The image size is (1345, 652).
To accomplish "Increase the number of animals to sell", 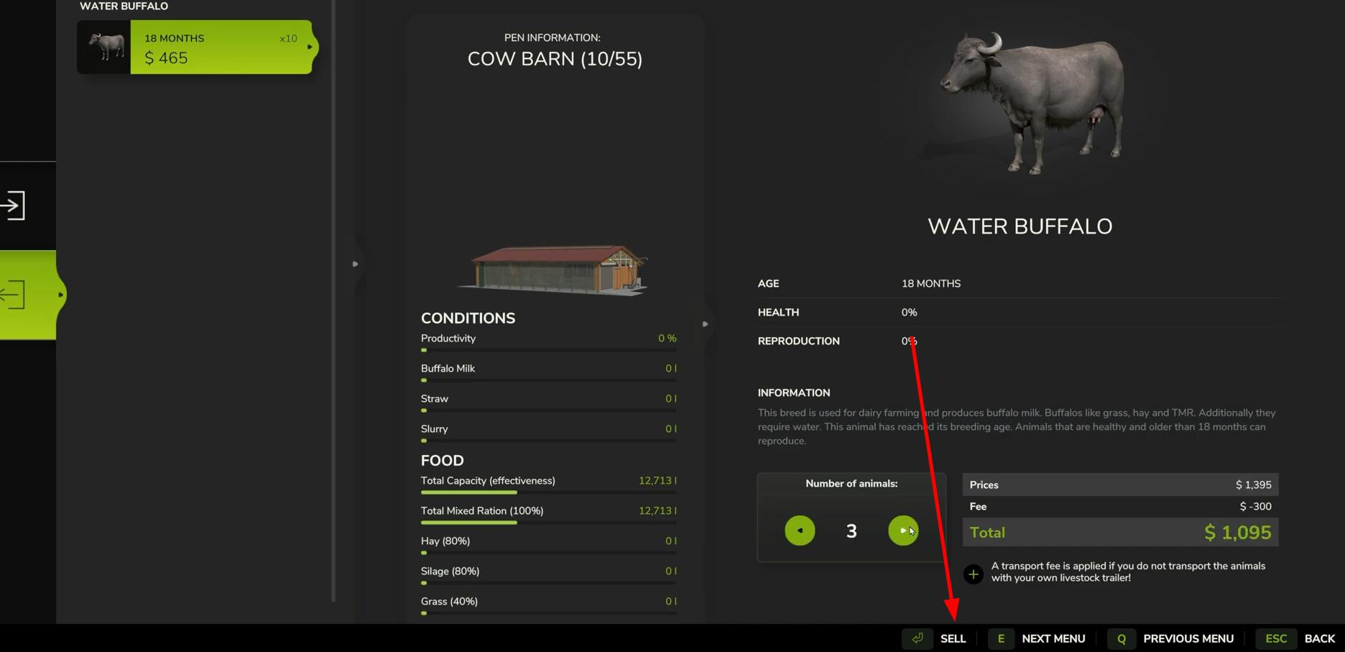I will (x=903, y=531).
